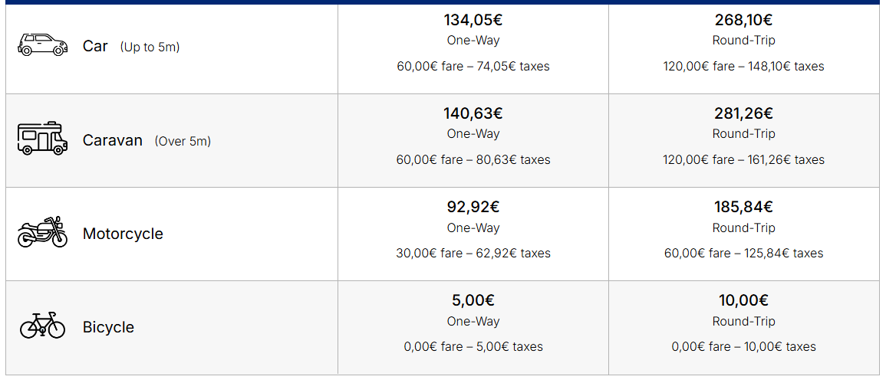Click the caravan vehicle icon

(41, 139)
